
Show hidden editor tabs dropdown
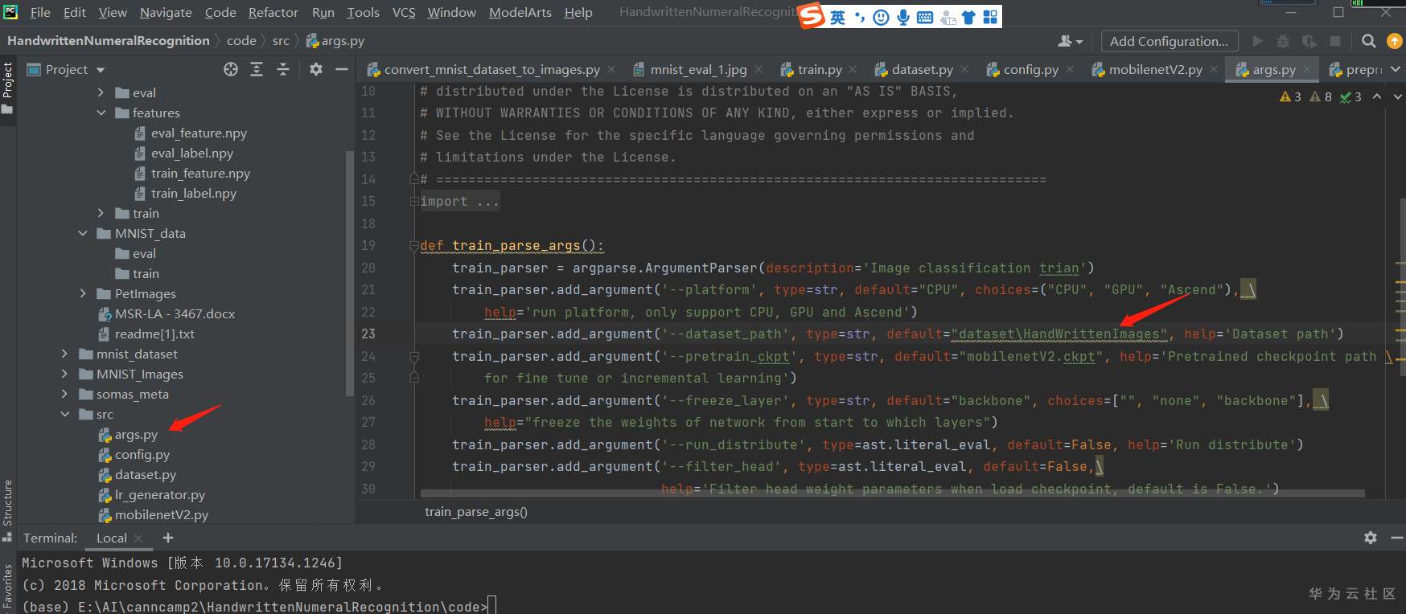click(1396, 70)
